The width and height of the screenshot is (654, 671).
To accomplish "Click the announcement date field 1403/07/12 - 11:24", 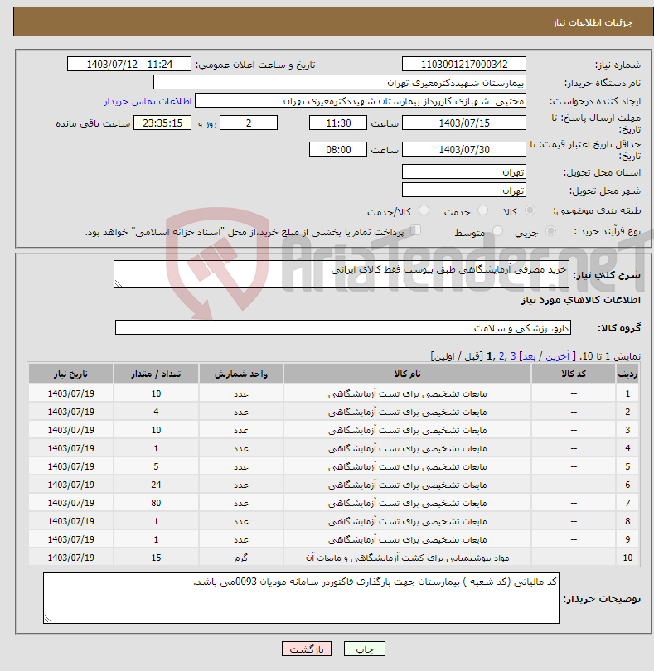I will [x=129, y=64].
